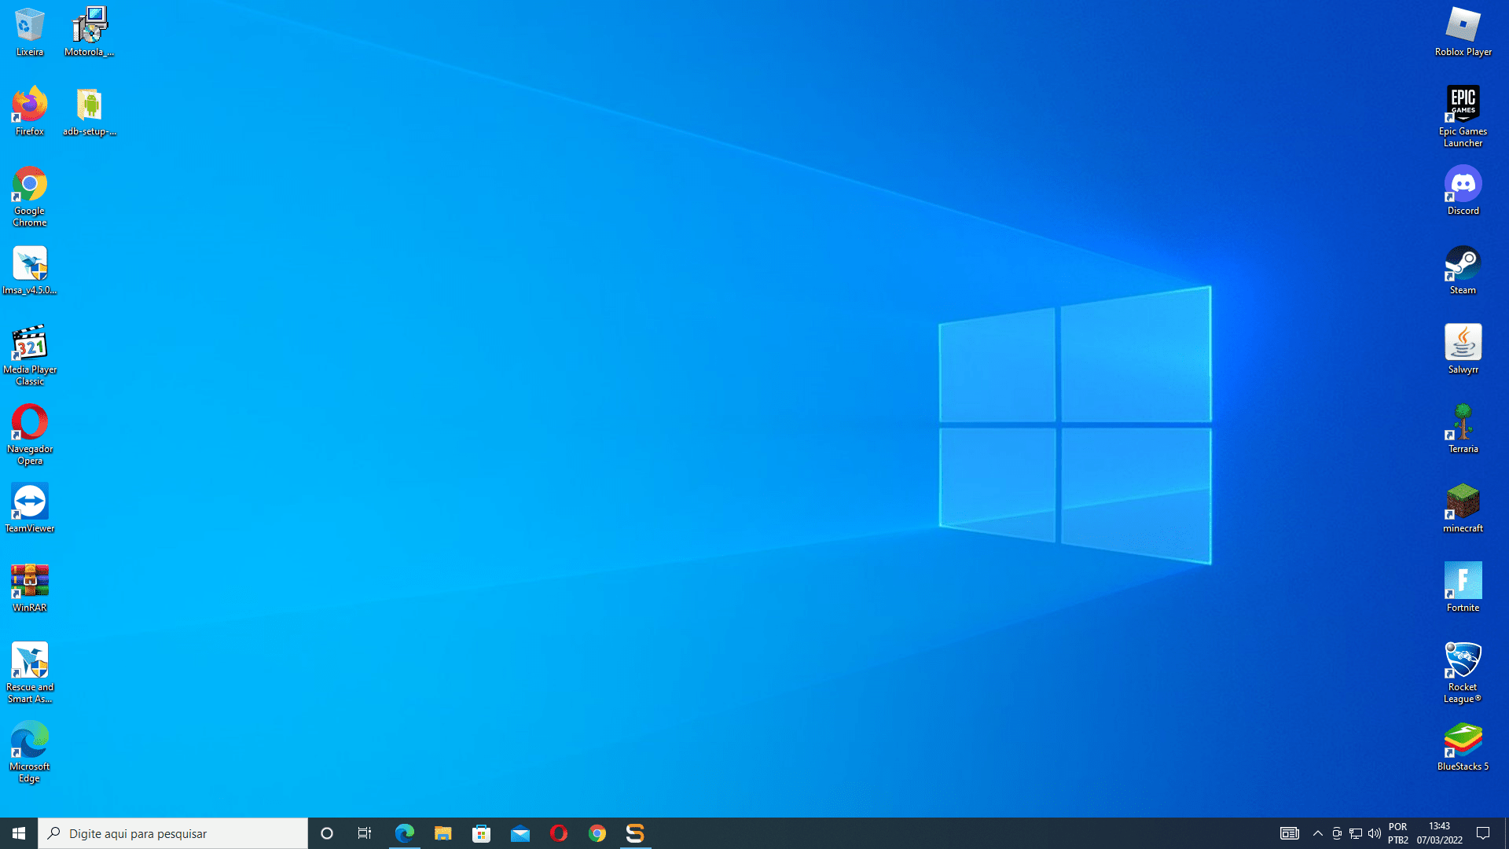
Task: Select the WinRAR desktop shortcut
Action: click(30, 588)
